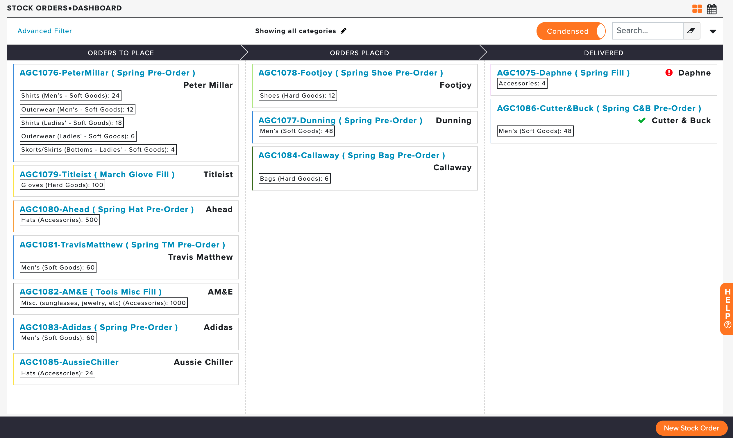Click the Aussie Chiller vendor name
Viewport: 733px width, 438px height.
pos(203,362)
